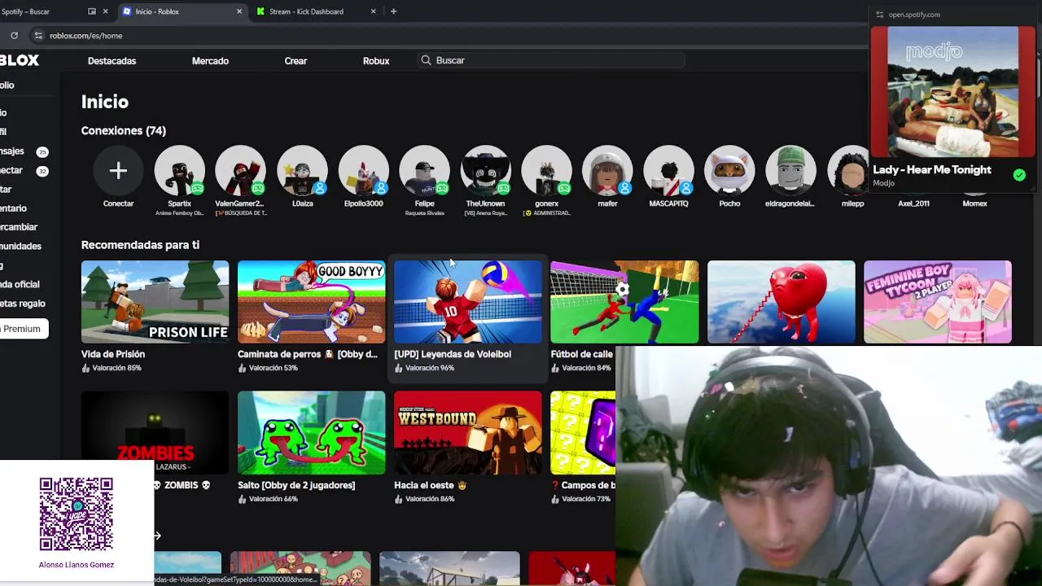Click the Modjo artist name

point(883,183)
